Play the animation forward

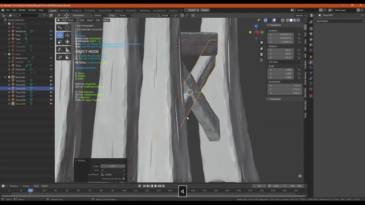[156, 186]
